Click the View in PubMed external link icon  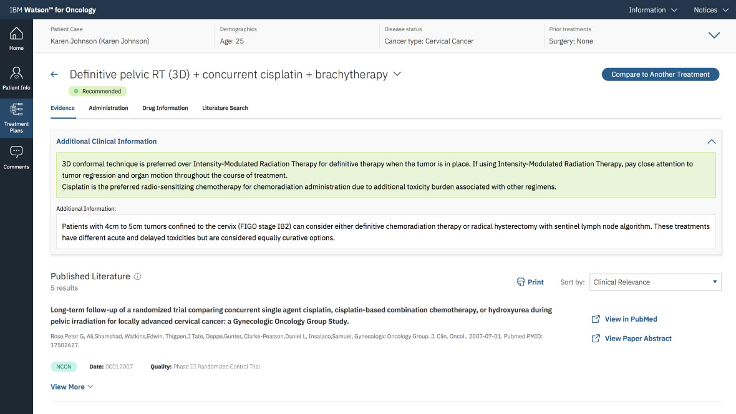click(x=596, y=319)
